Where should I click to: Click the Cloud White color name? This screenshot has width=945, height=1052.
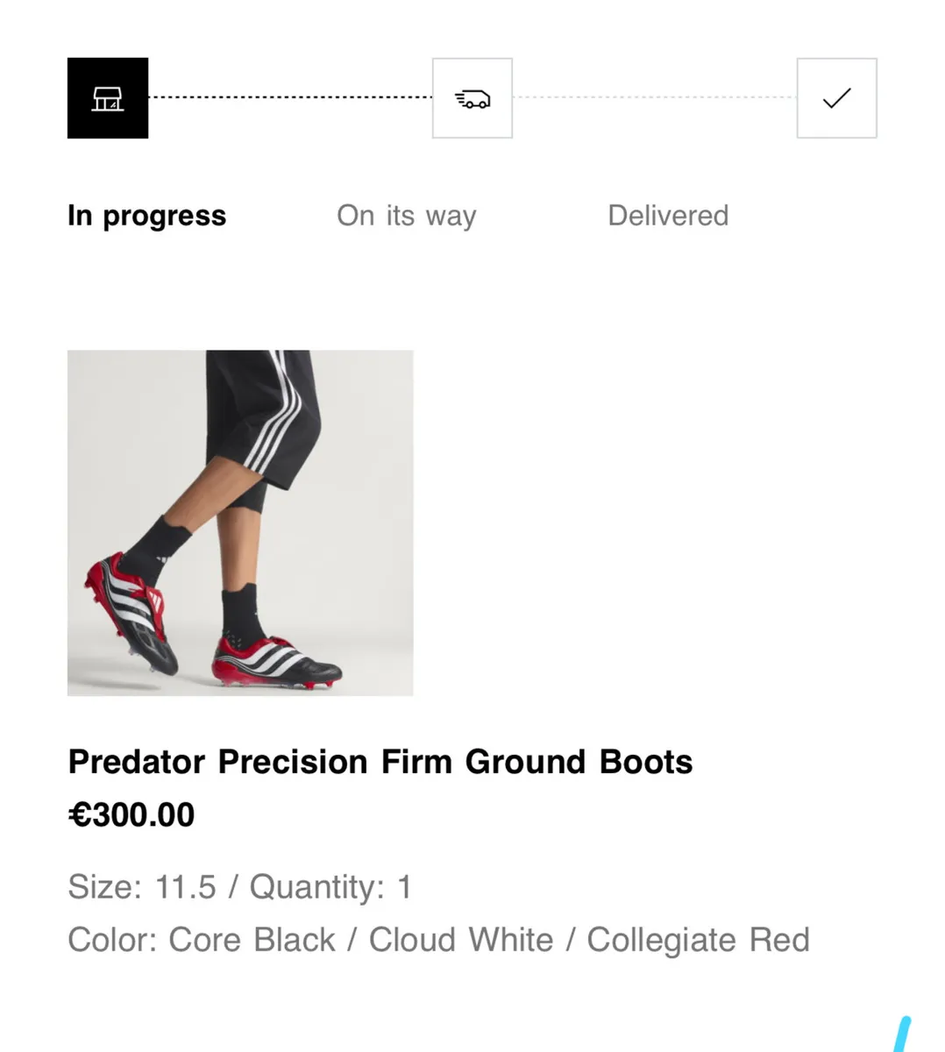pos(461,940)
